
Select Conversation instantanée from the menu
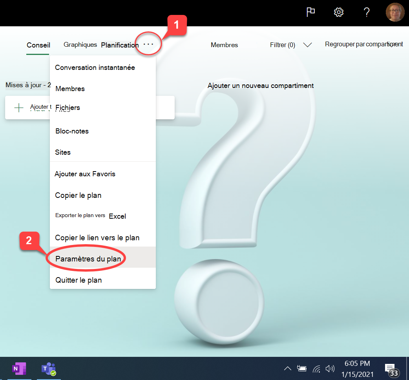coord(103,68)
